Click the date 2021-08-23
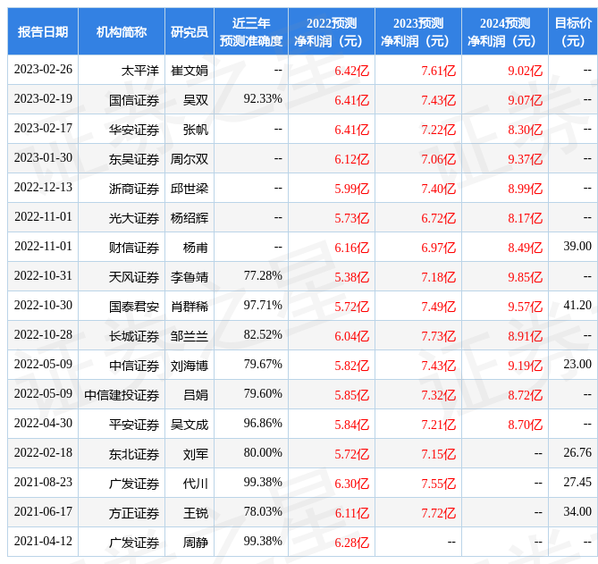Screen dimensions: 598x564 [x=43, y=482]
